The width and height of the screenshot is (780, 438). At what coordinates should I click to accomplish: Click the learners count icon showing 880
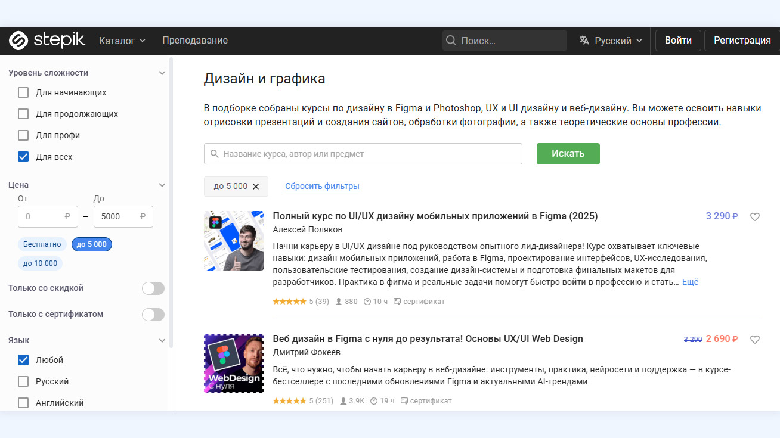tap(339, 302)
